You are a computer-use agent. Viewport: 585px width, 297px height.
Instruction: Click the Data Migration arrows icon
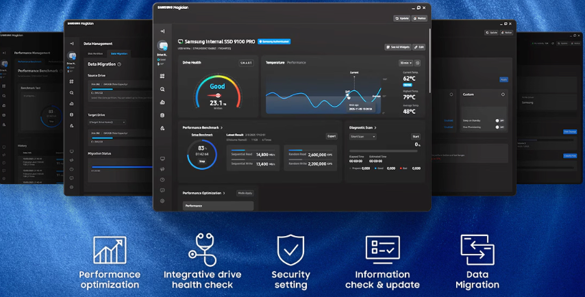[x=477, y=250]
